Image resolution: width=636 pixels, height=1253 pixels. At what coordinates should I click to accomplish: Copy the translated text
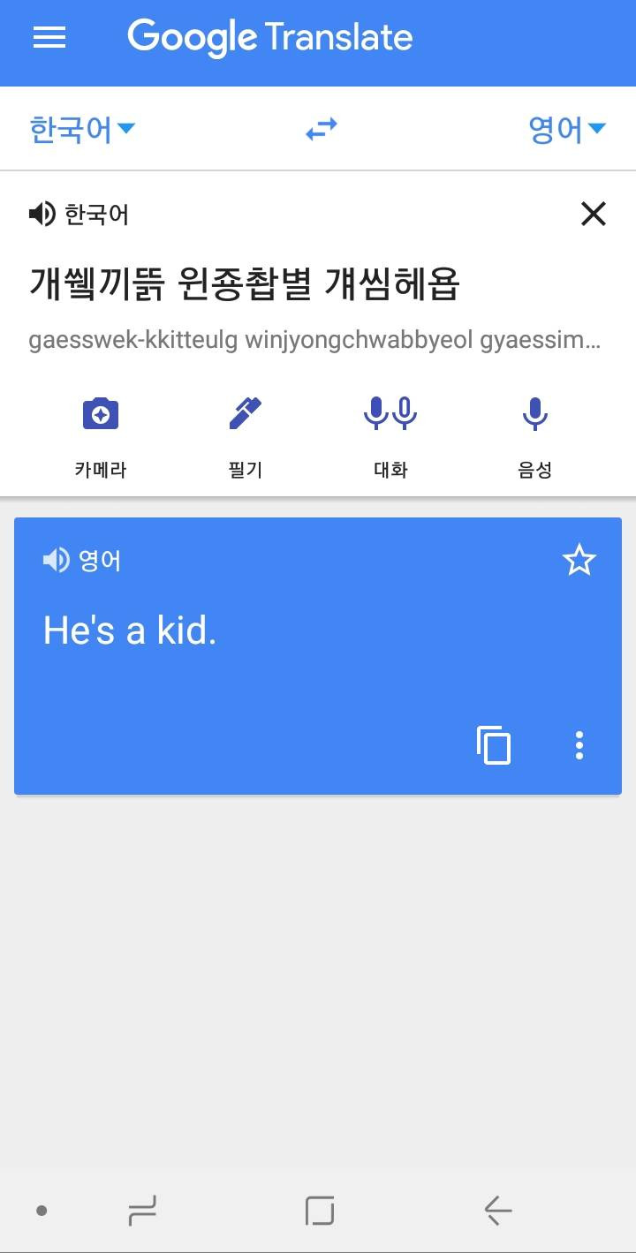click(494, 745)
